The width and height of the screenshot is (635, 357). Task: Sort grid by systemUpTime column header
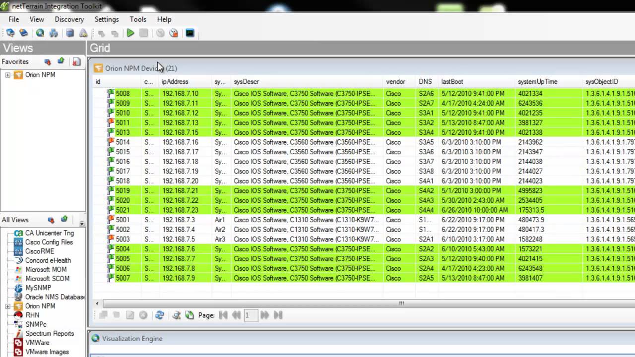tap(538, 82)
